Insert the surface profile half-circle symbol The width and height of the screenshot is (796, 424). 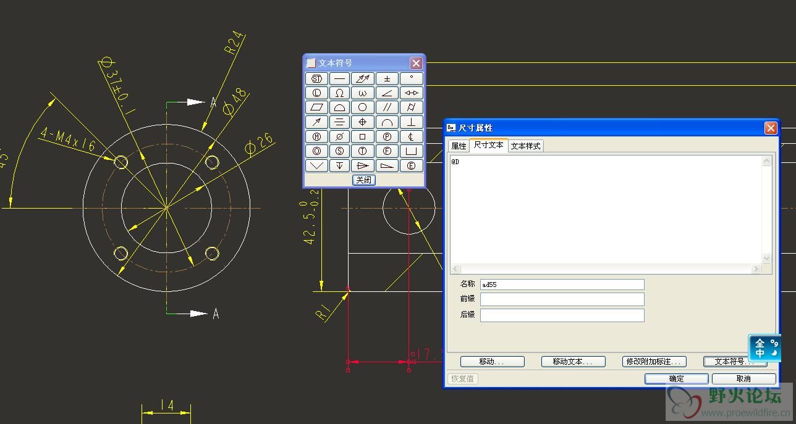(339, 107)
